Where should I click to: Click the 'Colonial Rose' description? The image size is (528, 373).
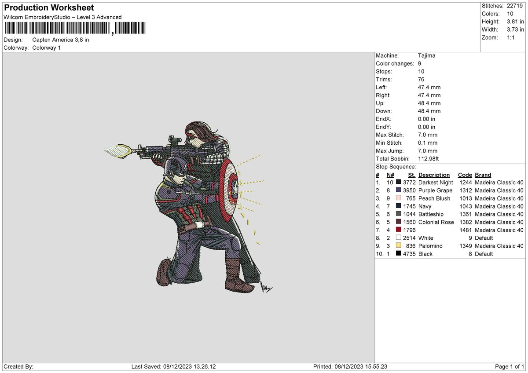(436, 222)
